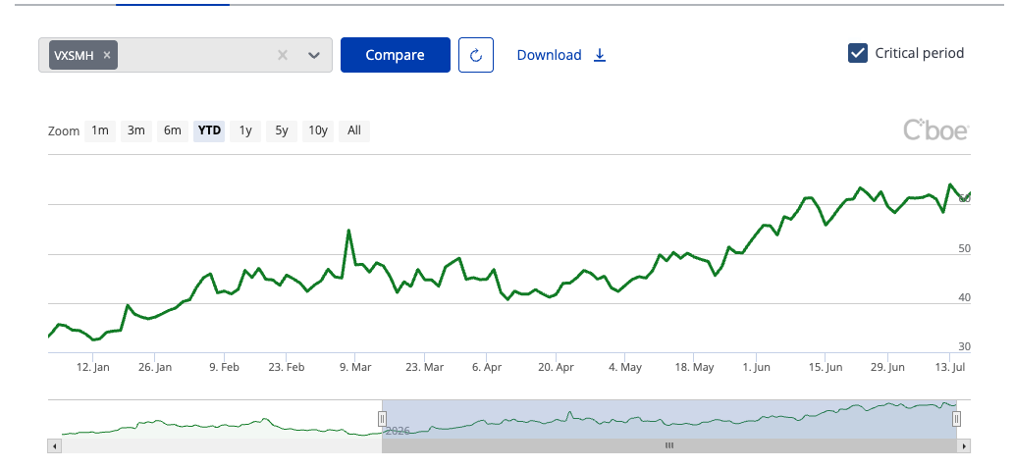Screen dimensions: 1013x468
Task: Remove the VXSMH tag with its x icon
Action: (107, 55)
